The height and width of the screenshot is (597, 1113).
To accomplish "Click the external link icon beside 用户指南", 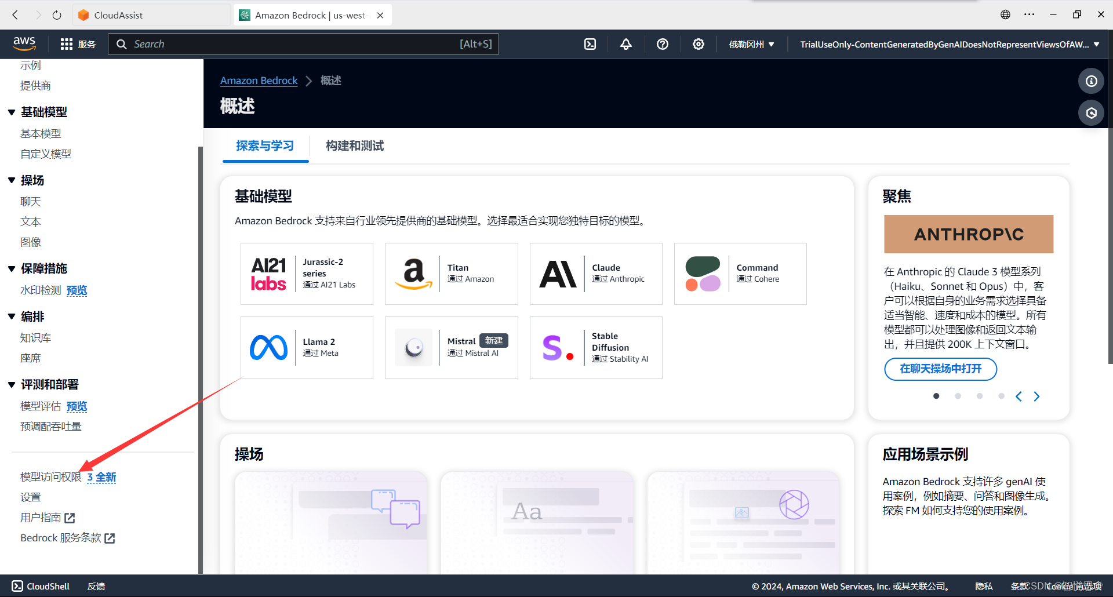I will click(70, 518).
